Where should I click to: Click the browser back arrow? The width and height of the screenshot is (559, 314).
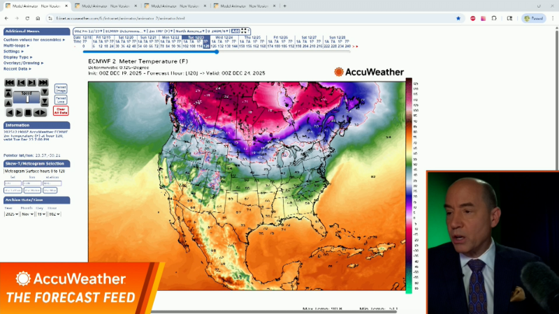coord(7,18)
